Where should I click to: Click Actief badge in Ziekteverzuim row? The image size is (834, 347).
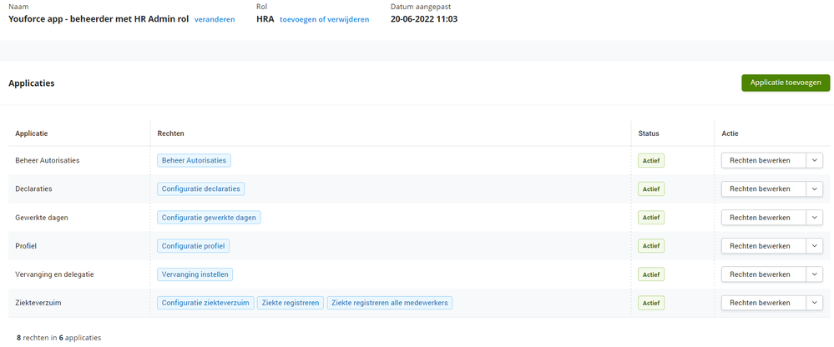651,303
